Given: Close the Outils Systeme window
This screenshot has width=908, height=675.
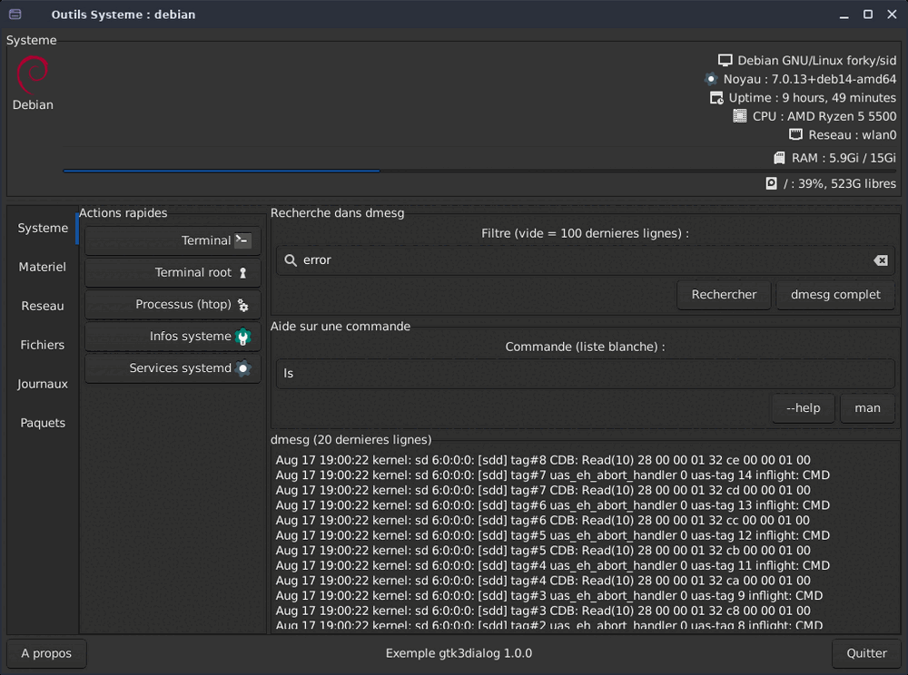Looking at the screenshot, I should point(892,15).
